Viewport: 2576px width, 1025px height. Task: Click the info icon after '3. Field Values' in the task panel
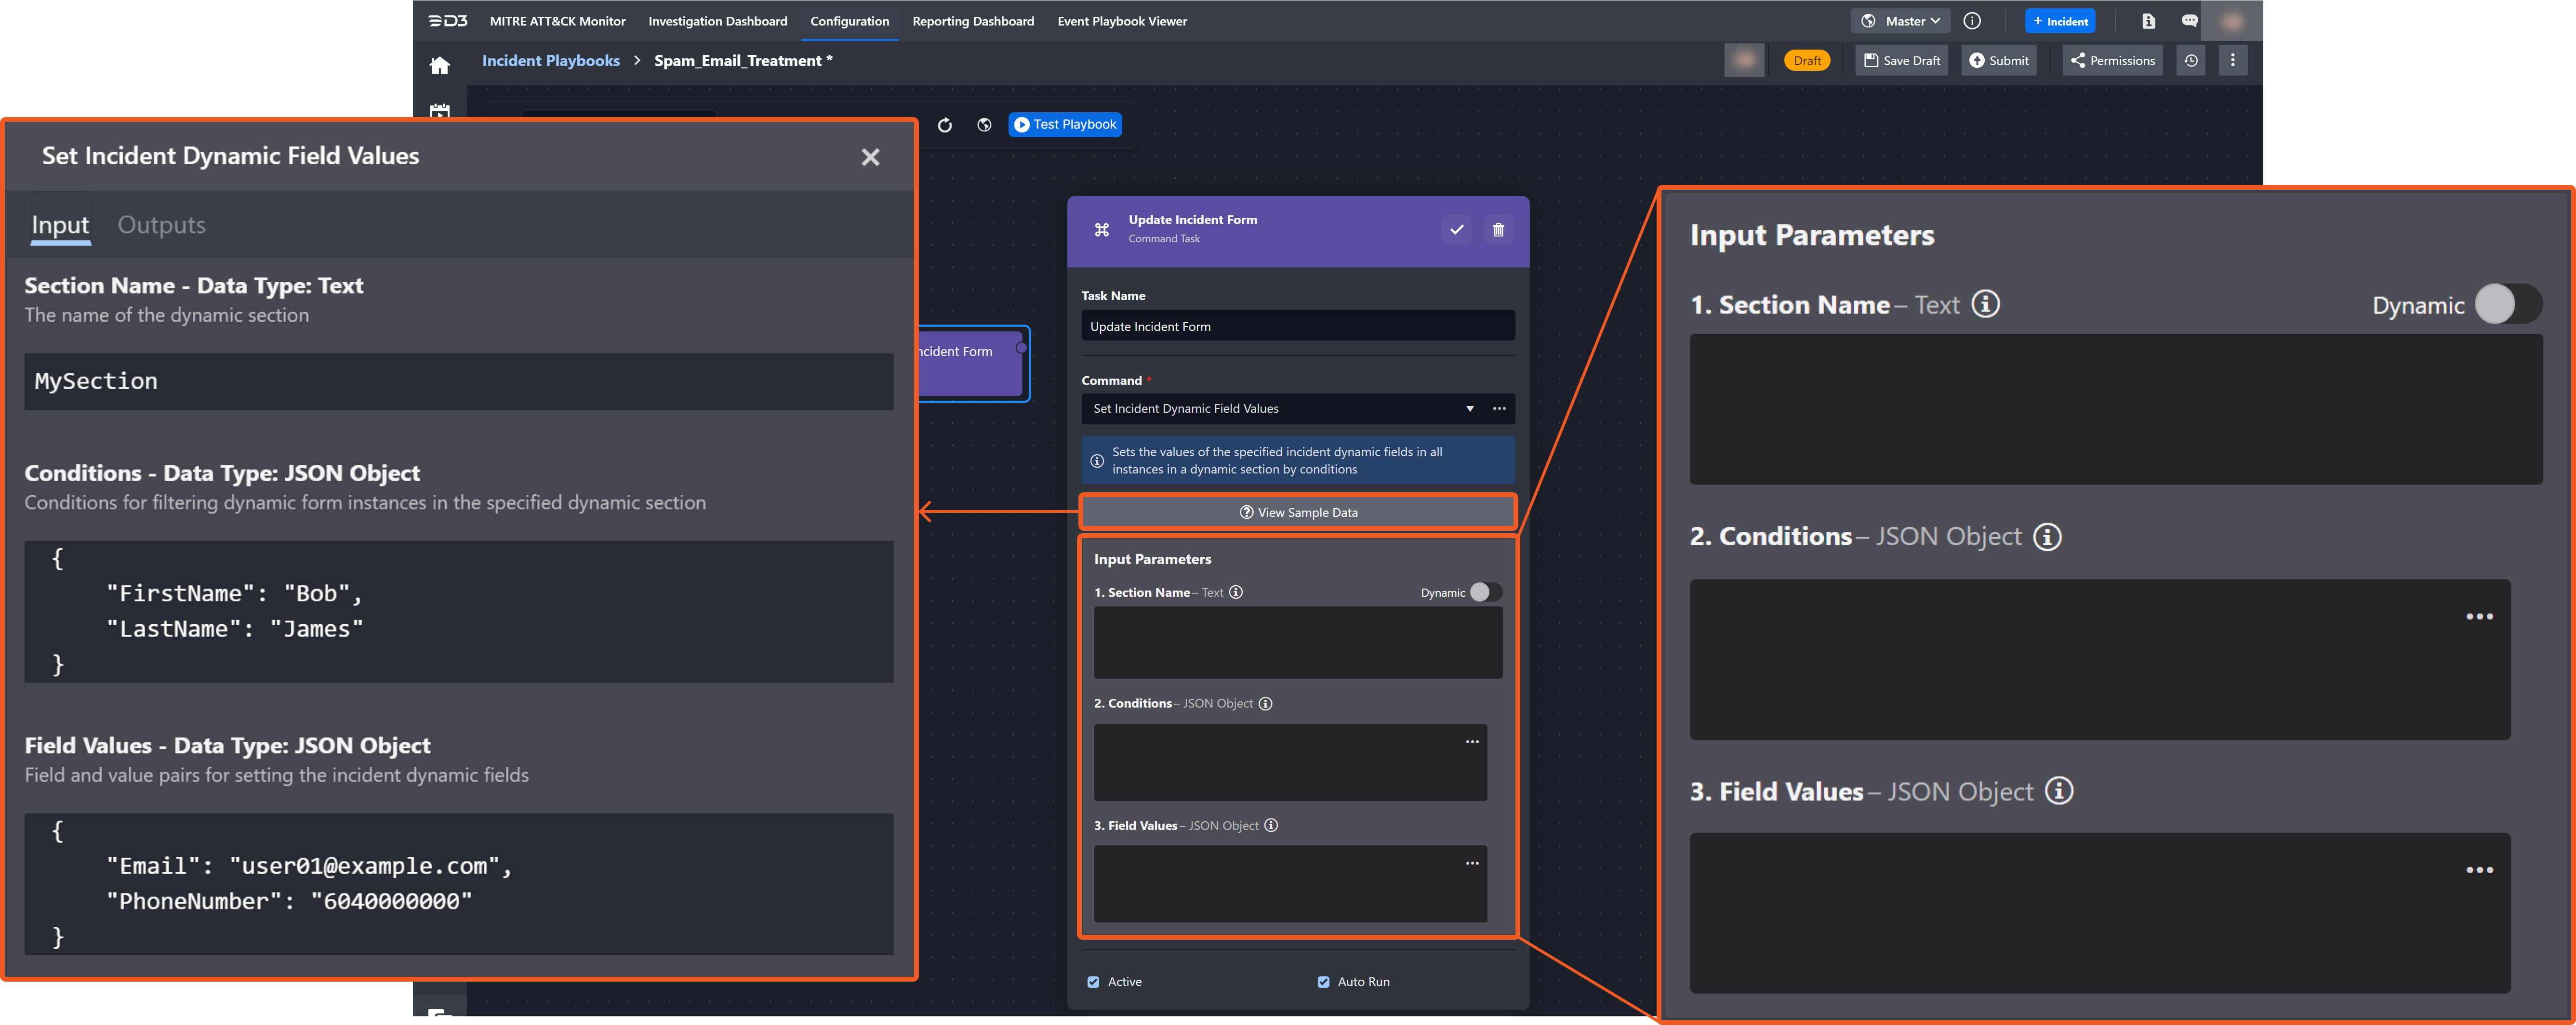(x=1271, y=826)
